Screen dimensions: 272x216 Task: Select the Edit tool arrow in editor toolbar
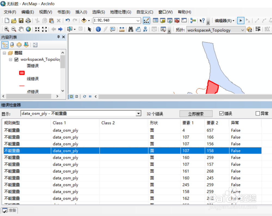coord(241,21)
